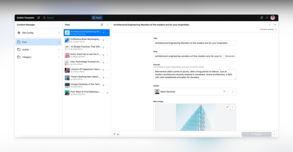
Task: Click published icon on Architectural Engineering row
Action: click(103, 33)
